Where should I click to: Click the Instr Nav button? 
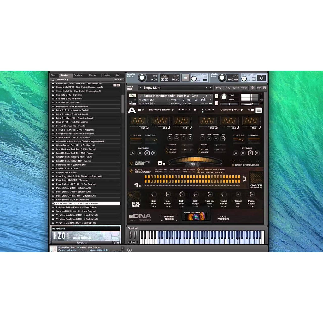click(x=119, y=79)
